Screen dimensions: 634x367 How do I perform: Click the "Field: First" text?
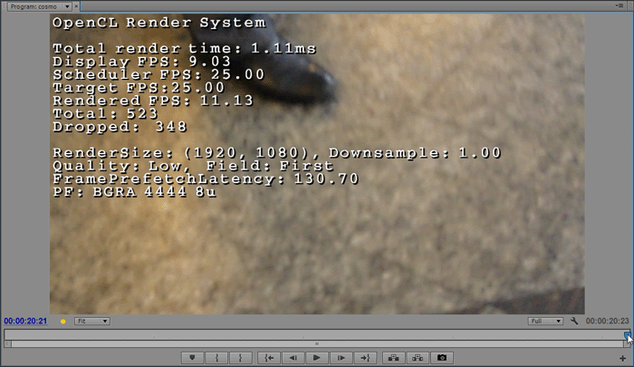point(270,166)
